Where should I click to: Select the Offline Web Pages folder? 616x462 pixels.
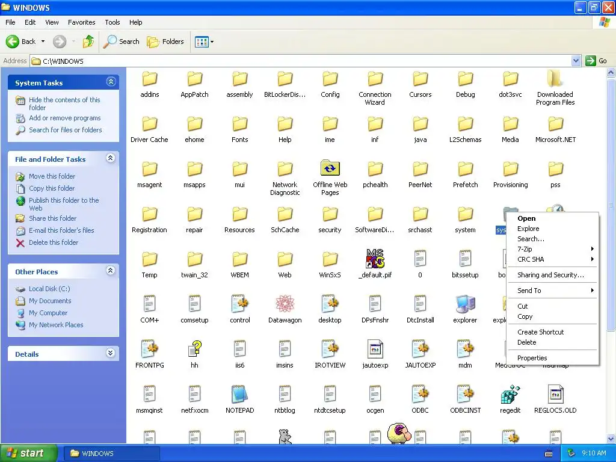tap(330, 168)
